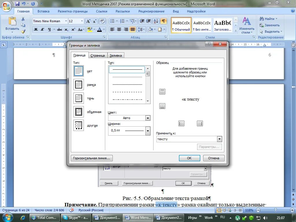
Task: Click the Format Painter brush icon
Action: 23,31
